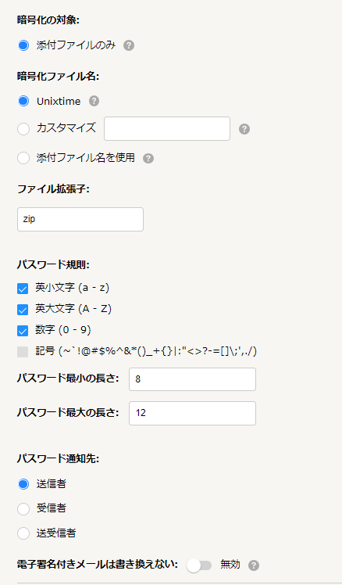Screen dimensions: 342x585
Task: Click help icon next to 無効 toggle
Action: 254,565
